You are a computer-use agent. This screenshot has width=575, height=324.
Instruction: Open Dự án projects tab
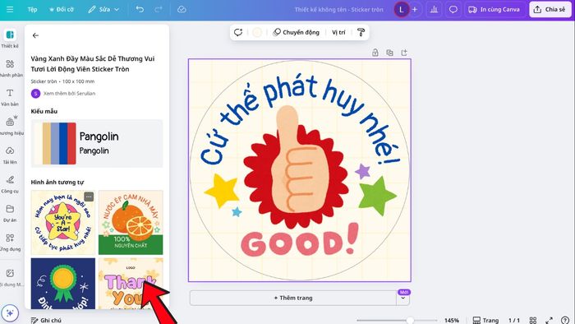(10, 213)
